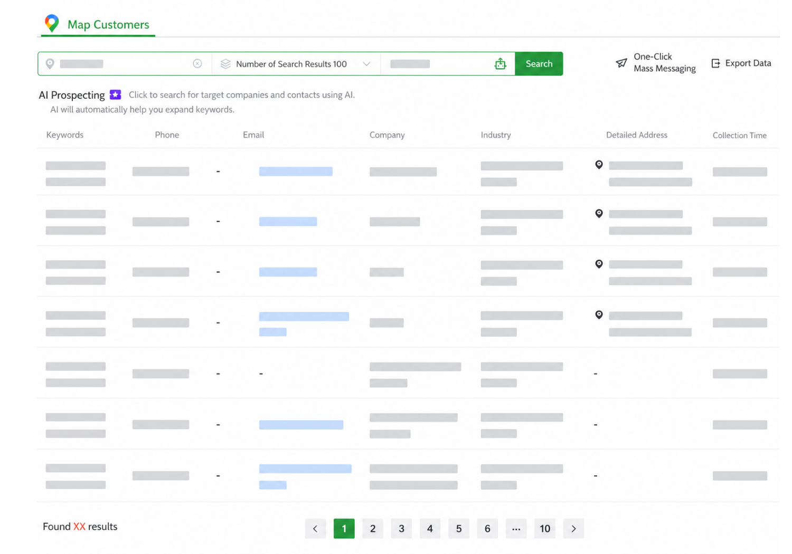
Task: Click the paper plane mass messaging icon
Action: (621, 63)
